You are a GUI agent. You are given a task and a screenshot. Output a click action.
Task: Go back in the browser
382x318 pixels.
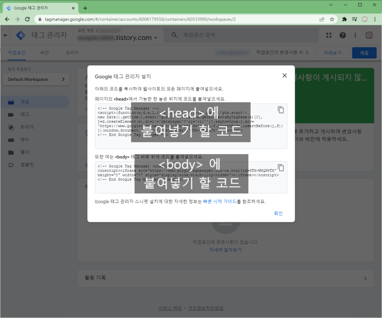[7, 19]
